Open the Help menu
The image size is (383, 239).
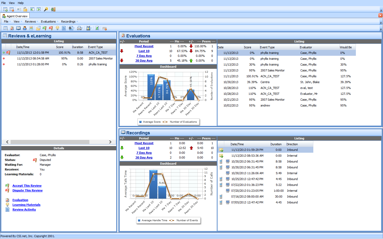[21, 3]
